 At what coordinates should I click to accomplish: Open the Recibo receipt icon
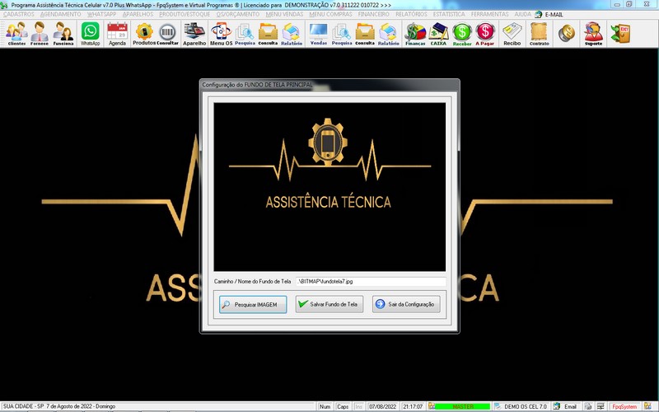tap(512, 34)
